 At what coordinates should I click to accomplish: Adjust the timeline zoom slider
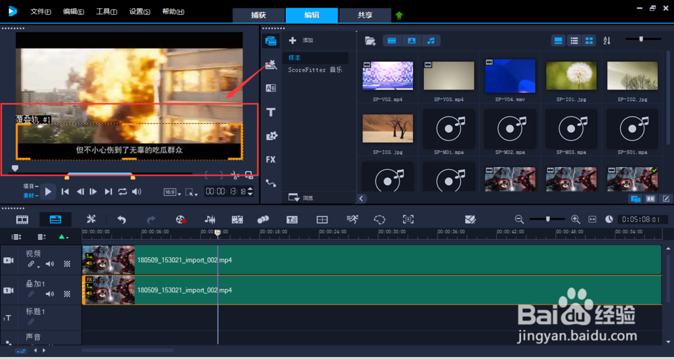(x=547, y=219)
